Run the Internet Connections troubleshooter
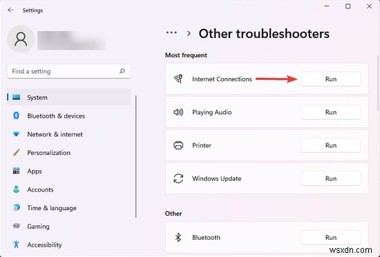Screen dimensions: 380x257 (x=331, y=79)
